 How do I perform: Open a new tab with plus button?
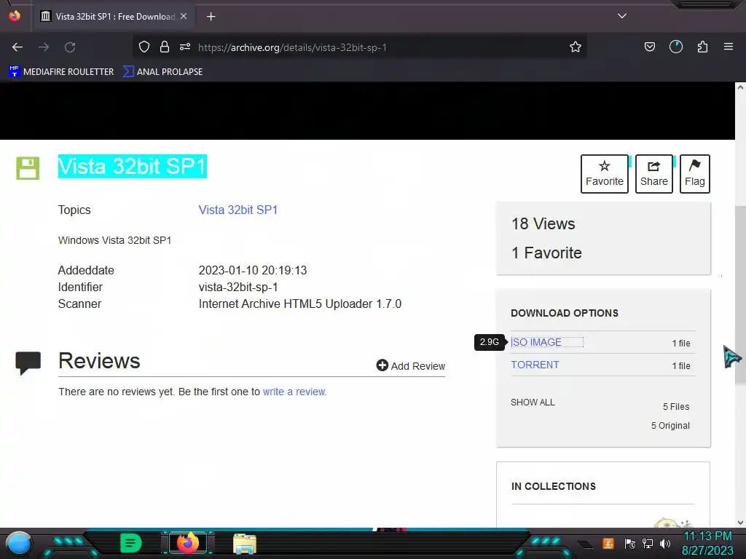coord(211,17)
